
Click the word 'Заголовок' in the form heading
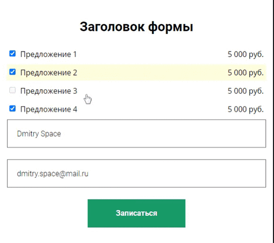112,27
